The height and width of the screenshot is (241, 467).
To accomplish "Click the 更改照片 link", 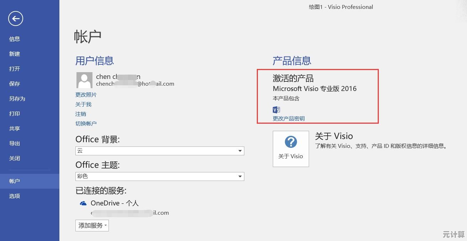I will pyautogui.click(x=86, y=95).
